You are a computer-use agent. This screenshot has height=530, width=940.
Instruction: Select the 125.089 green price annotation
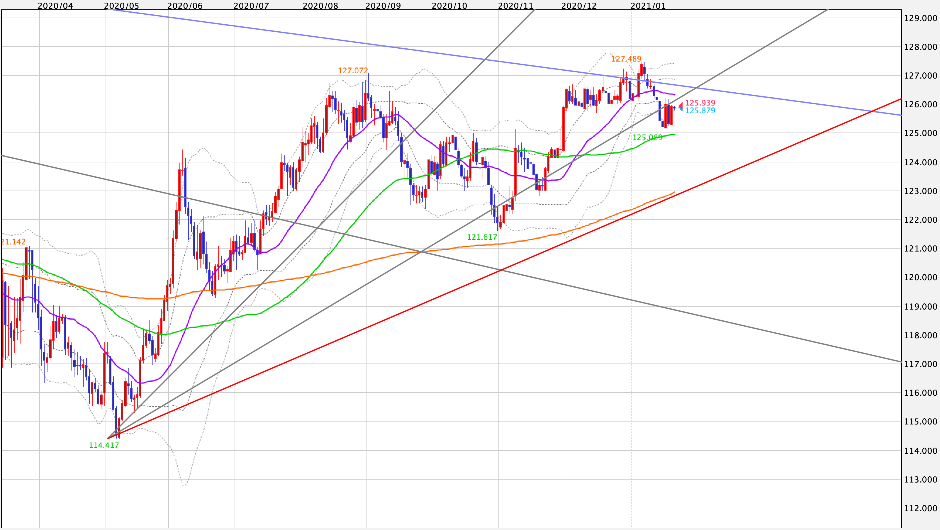tap(647, 137)
